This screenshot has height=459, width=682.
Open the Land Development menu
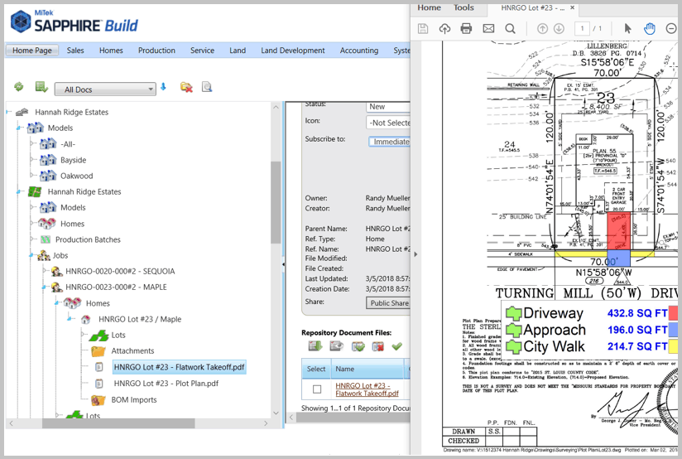(x=293, y=51)
